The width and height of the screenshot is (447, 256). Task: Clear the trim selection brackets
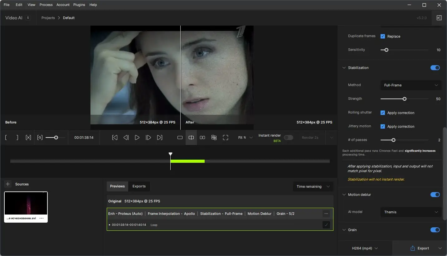(x=28, y=138)
